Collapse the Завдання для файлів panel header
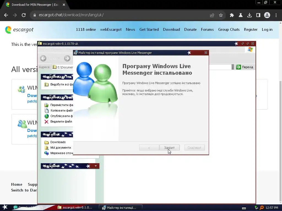Screen dimensions: 282x211 [x=57, y=97]
